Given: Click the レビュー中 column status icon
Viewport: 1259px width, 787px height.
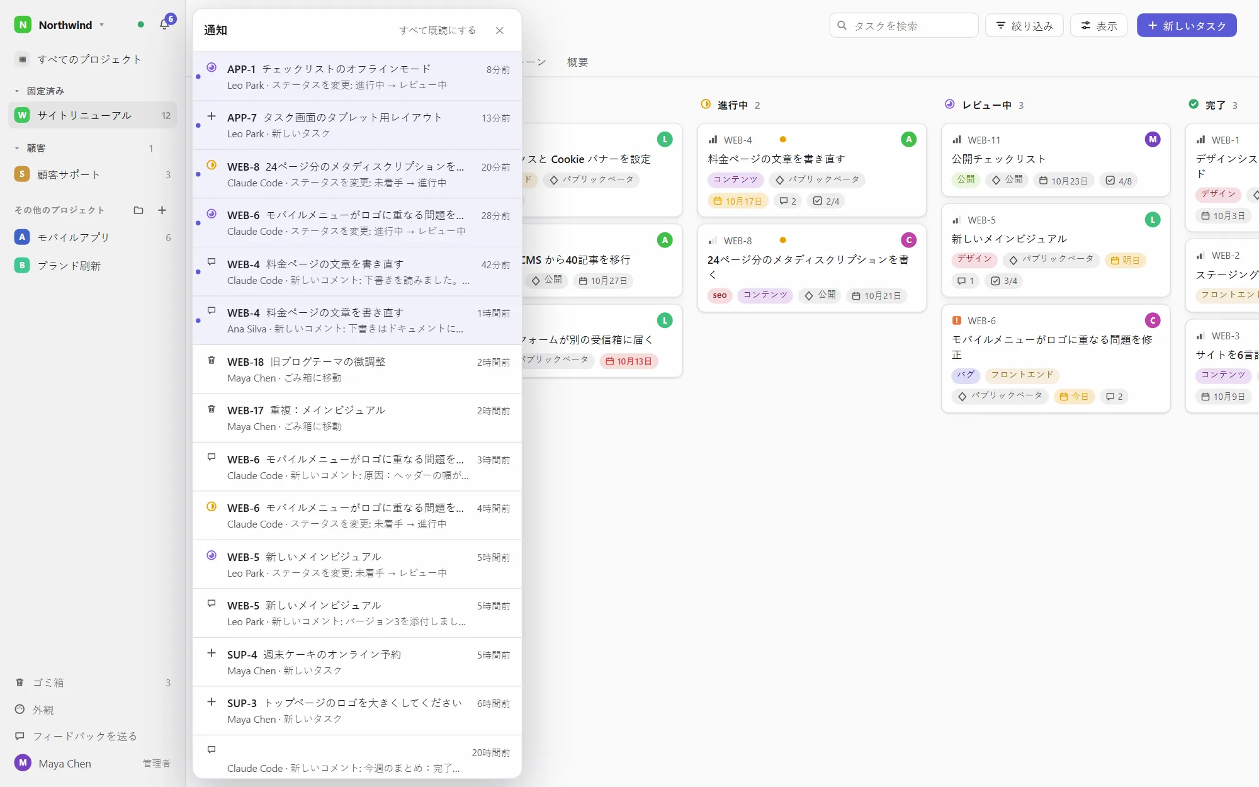Looking at the screenshot, I should pos(950,105).
